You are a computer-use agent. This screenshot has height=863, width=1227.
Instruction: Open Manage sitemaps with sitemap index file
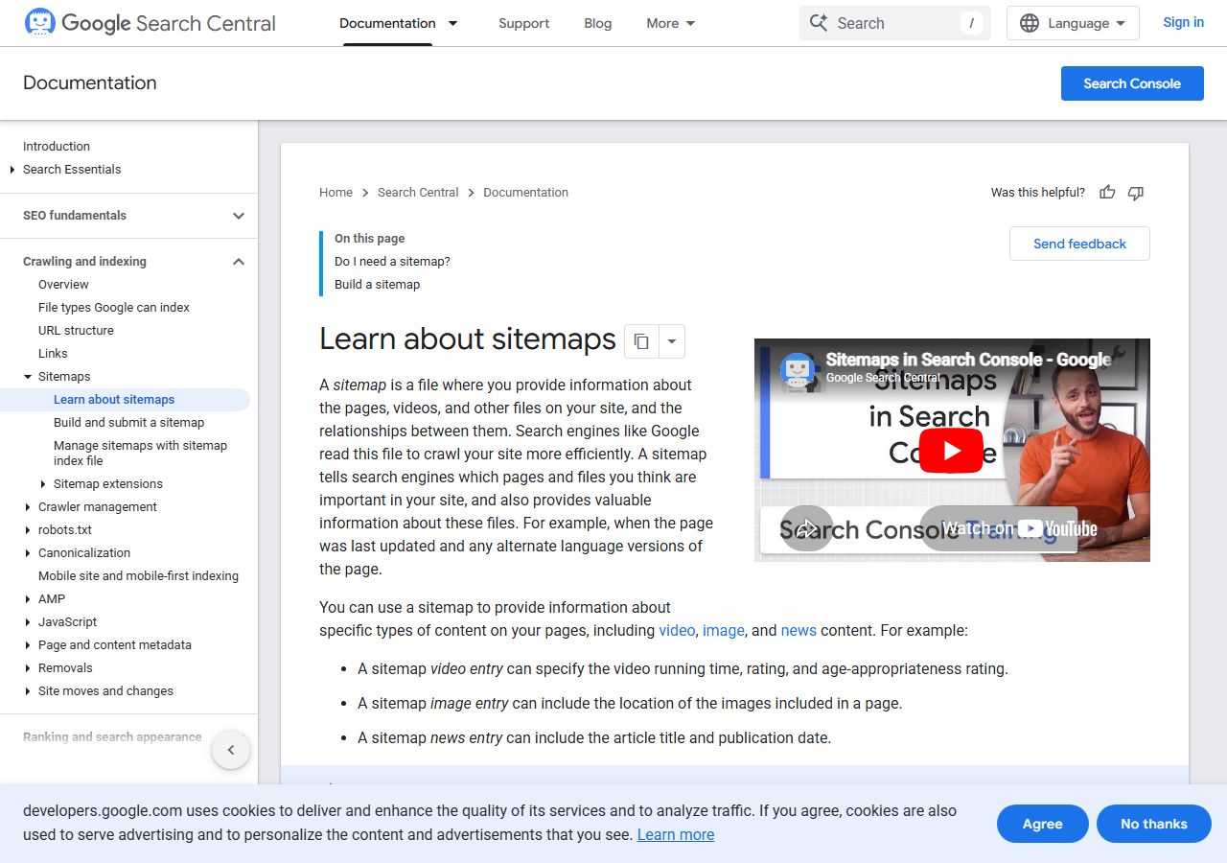pos(140,454)
